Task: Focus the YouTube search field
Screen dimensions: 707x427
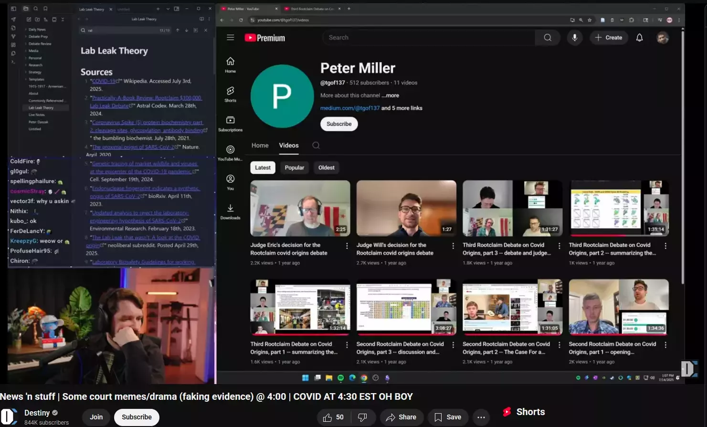Action: tap(429, 38)
